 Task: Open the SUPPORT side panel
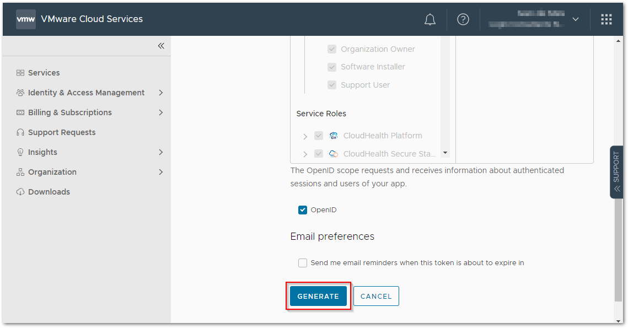tap(616, 171)
